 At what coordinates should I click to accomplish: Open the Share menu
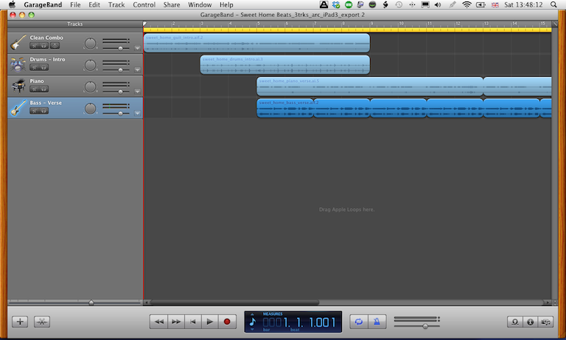pyautogui.click(x=171, y=4)
